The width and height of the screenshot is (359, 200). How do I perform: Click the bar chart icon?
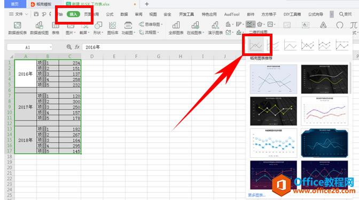(x=239, y=24)
